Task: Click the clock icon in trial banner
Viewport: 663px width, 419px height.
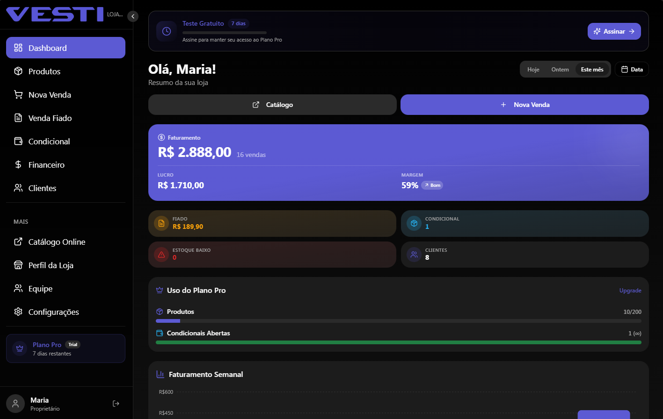Action: [167, 31]
